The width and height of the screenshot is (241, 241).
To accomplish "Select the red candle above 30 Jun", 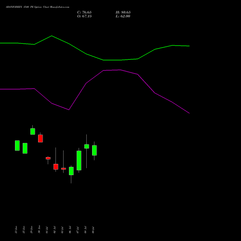I will (40, 138).
